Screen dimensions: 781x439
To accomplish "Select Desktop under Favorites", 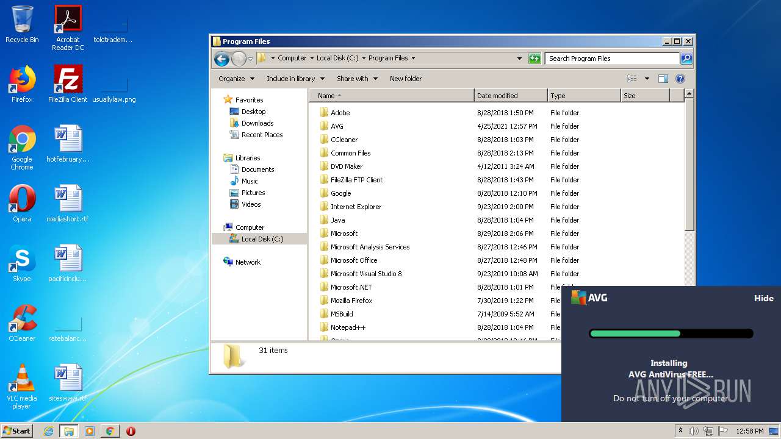I will point(253,112).
